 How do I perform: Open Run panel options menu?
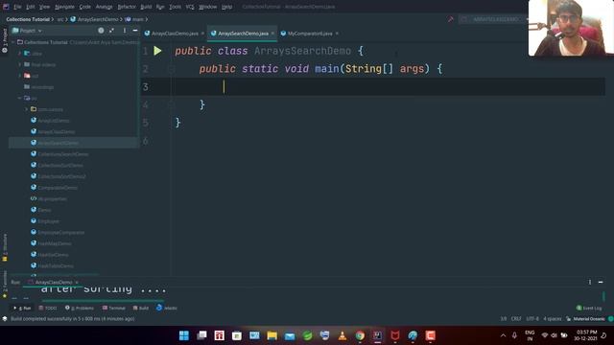[x=590, y=282]
